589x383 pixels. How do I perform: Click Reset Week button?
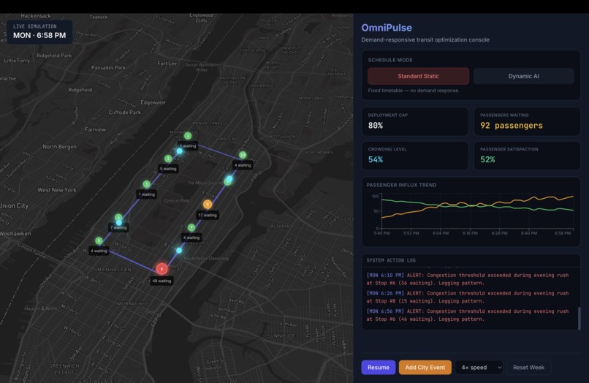(528, 367)
